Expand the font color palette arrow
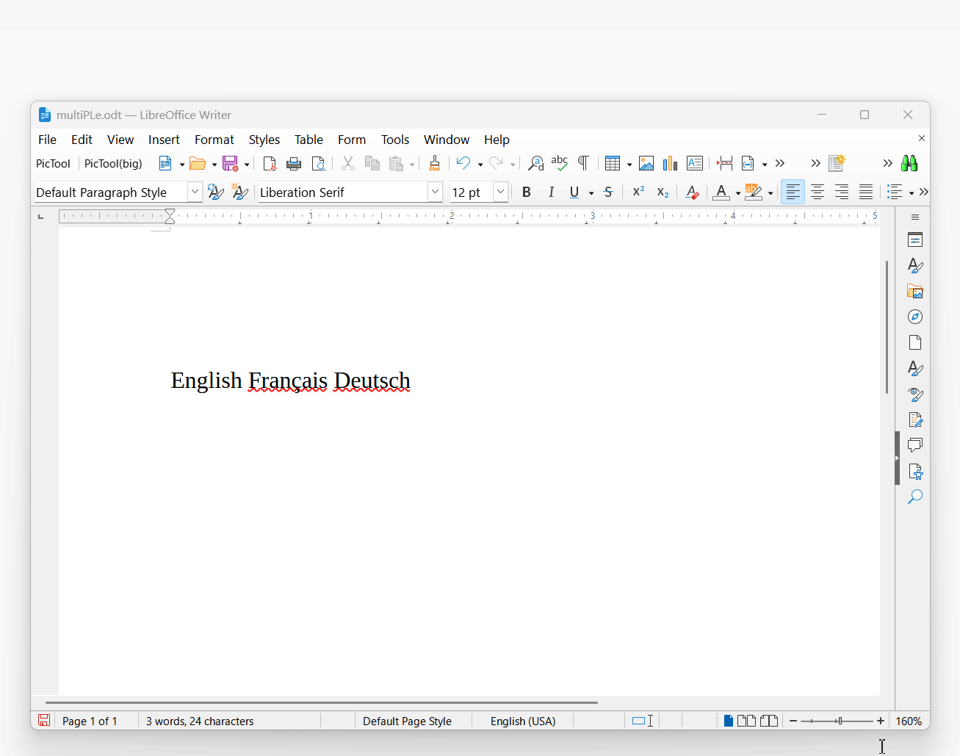Viewport: 960px width, 756px height. point(737,192)
